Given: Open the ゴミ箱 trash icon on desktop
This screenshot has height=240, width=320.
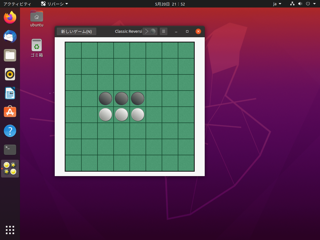Looking at the screenshot, I should [x=37, y=48].
